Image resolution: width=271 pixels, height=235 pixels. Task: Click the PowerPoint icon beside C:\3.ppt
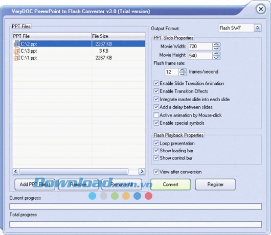point(17,51)
